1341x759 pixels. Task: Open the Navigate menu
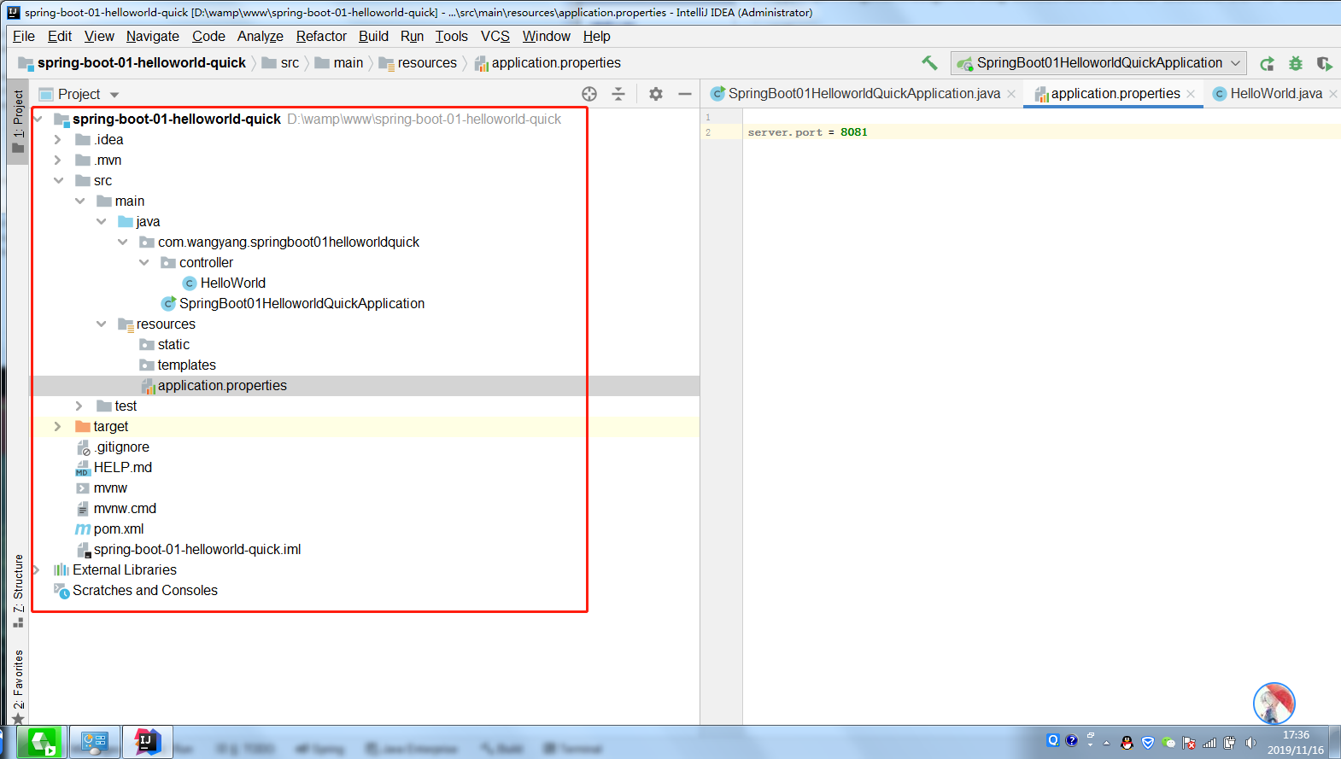(153, 36)
